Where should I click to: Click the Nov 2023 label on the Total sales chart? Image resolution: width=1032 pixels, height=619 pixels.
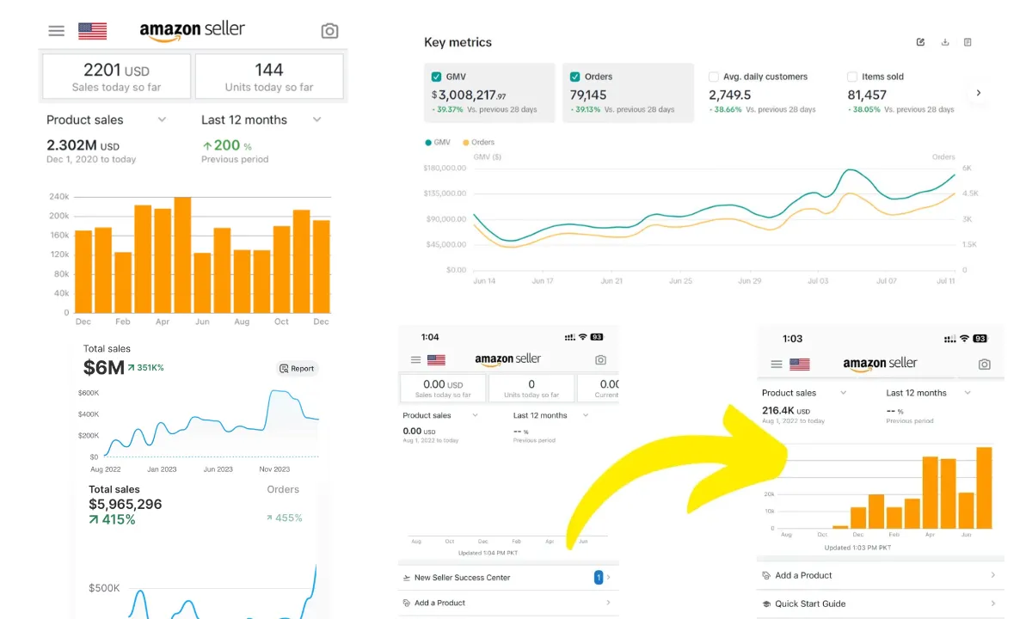(274, 469)
